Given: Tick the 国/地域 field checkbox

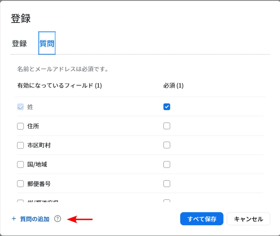Looking at the screenshot, I should tap(20, 164).
